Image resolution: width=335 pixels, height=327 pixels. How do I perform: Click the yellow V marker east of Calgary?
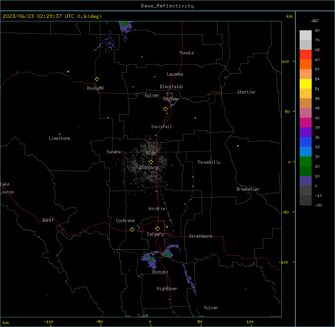click(x=167, y=227)
